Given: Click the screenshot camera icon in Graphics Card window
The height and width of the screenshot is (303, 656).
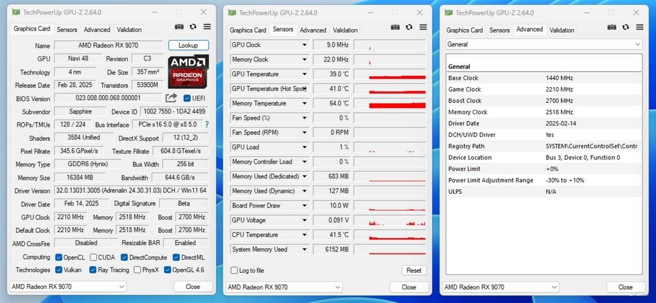Looking at the screenshot, I should 179,27.
